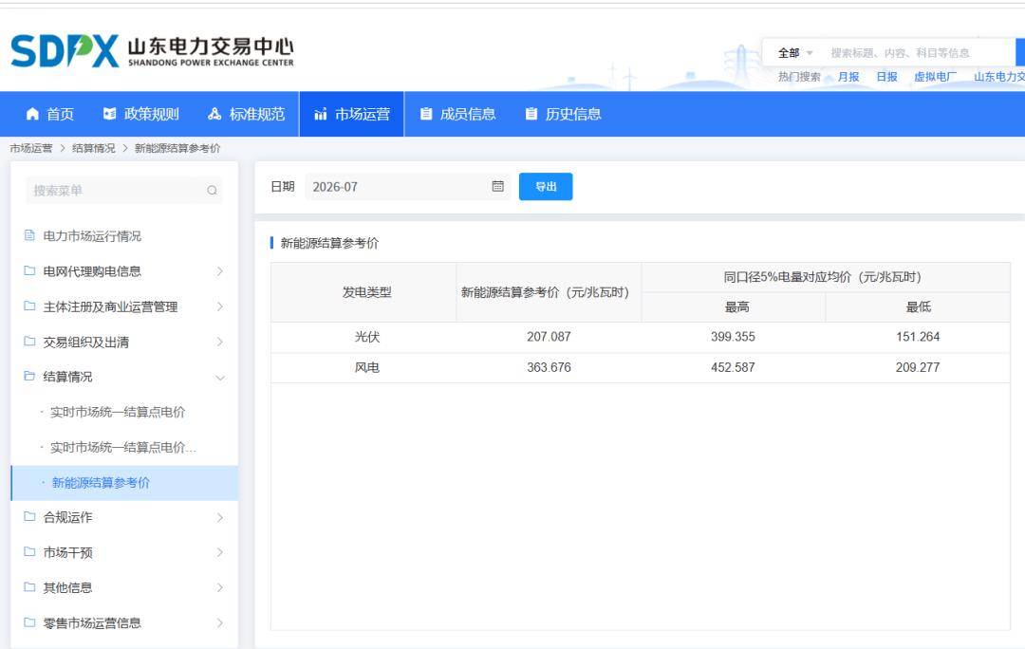The image size is (1025, 649).
Task: Expand 市场干预 with its chevron
Action: click(x=219, y=553)
